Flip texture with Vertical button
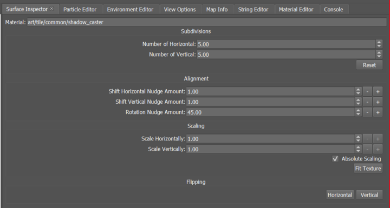The width and height of the screenshot is (390, 208). [x=369, y=195]
